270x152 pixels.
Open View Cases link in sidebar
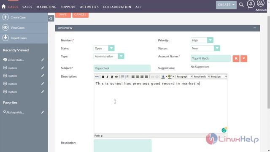18,28
